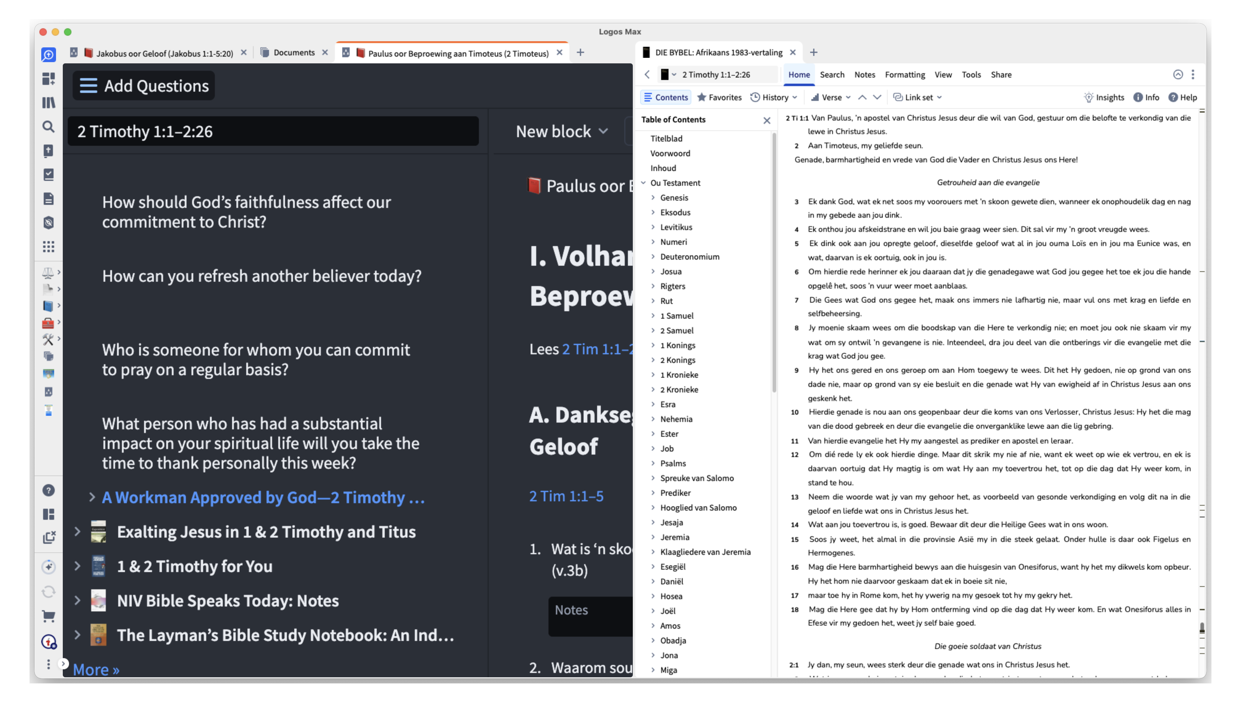
Task: Click the Info button
Action: click(1146, 97)
